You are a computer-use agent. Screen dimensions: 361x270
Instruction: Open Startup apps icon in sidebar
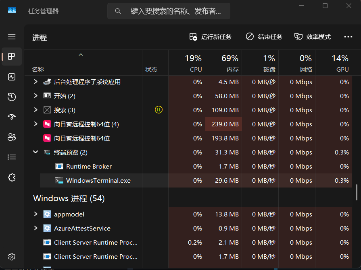tap(12, 117)
